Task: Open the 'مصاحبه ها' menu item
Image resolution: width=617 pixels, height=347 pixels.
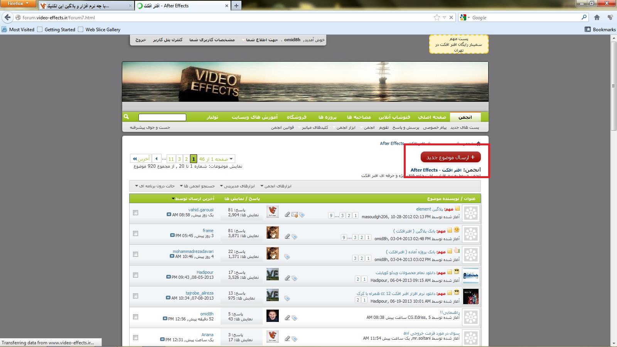Action: (x=359, y=117)
